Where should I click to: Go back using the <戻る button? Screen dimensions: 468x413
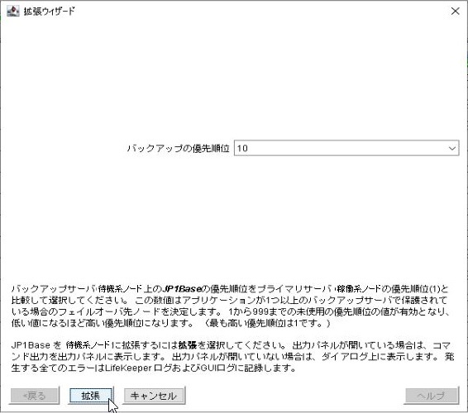(x=35, y=396)
